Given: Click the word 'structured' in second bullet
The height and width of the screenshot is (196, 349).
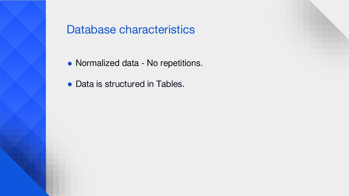Looking at the screenshot, I should 125,84.
